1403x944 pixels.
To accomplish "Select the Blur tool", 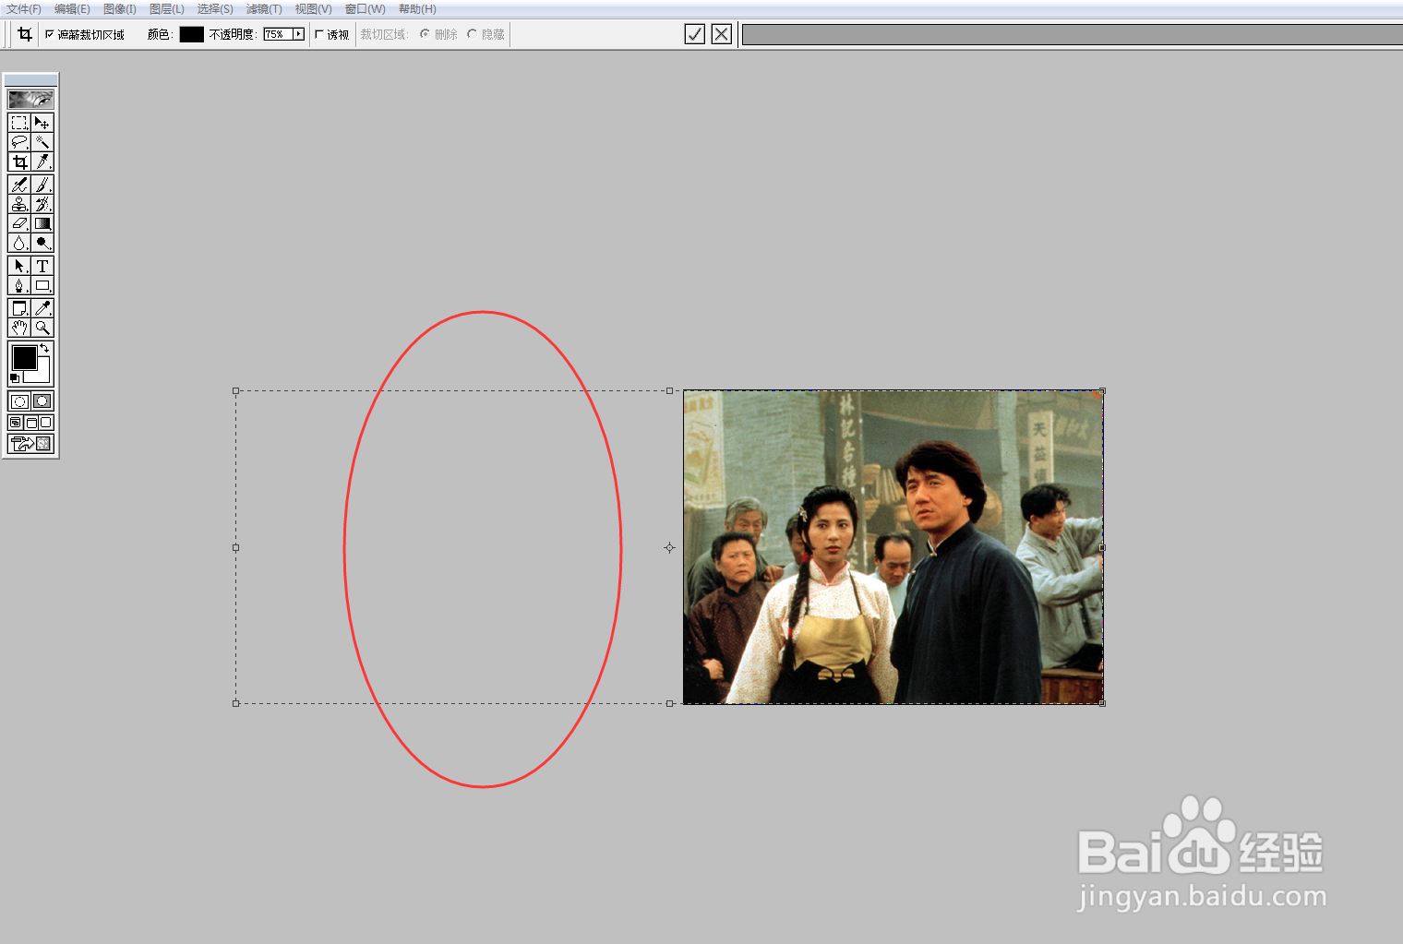I will coord(19,243).
